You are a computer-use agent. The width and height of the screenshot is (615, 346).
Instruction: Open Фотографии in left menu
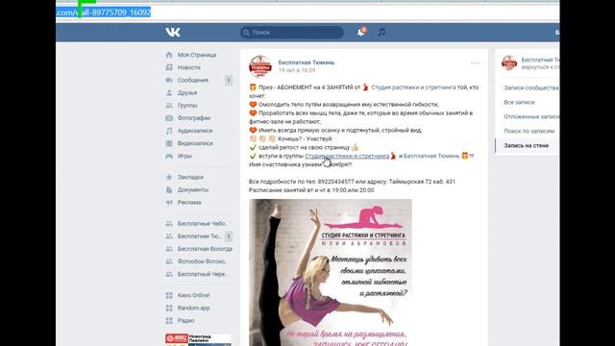coord(194,118)
